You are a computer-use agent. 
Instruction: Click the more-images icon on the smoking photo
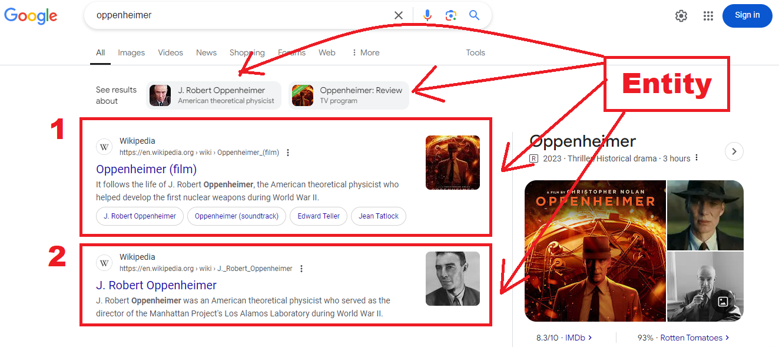pyautogui.click(x=723, y=302)
